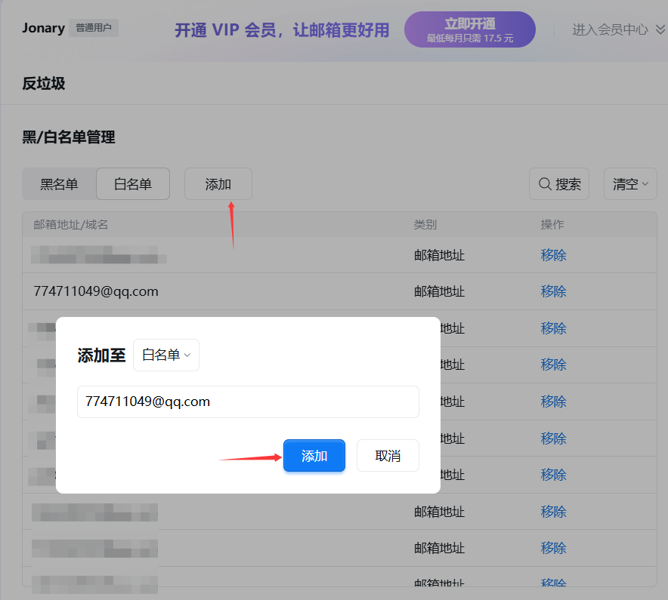Screen dimensions: 668x600
Task: Switch to the 白名单 tab
Action: 133,184
